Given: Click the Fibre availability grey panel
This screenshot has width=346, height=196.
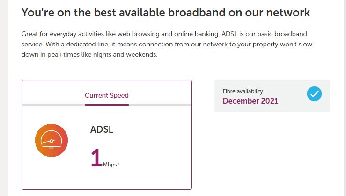Looking at the screenshot, I should (272, 96).
